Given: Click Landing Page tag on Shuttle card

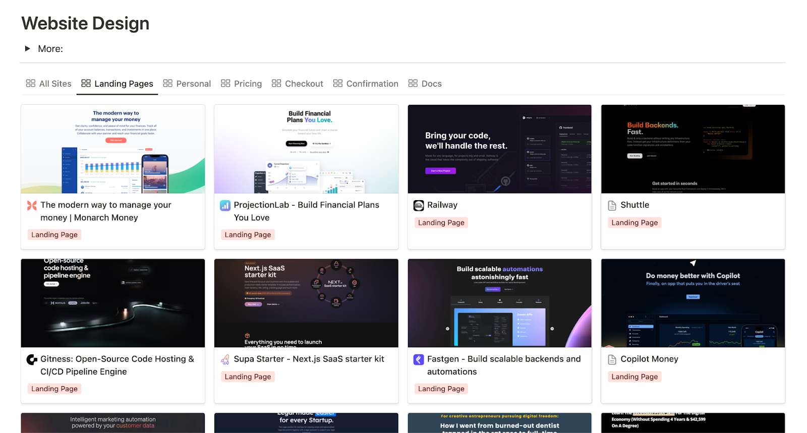Looking at the screenshot, I should click(635, 223).
